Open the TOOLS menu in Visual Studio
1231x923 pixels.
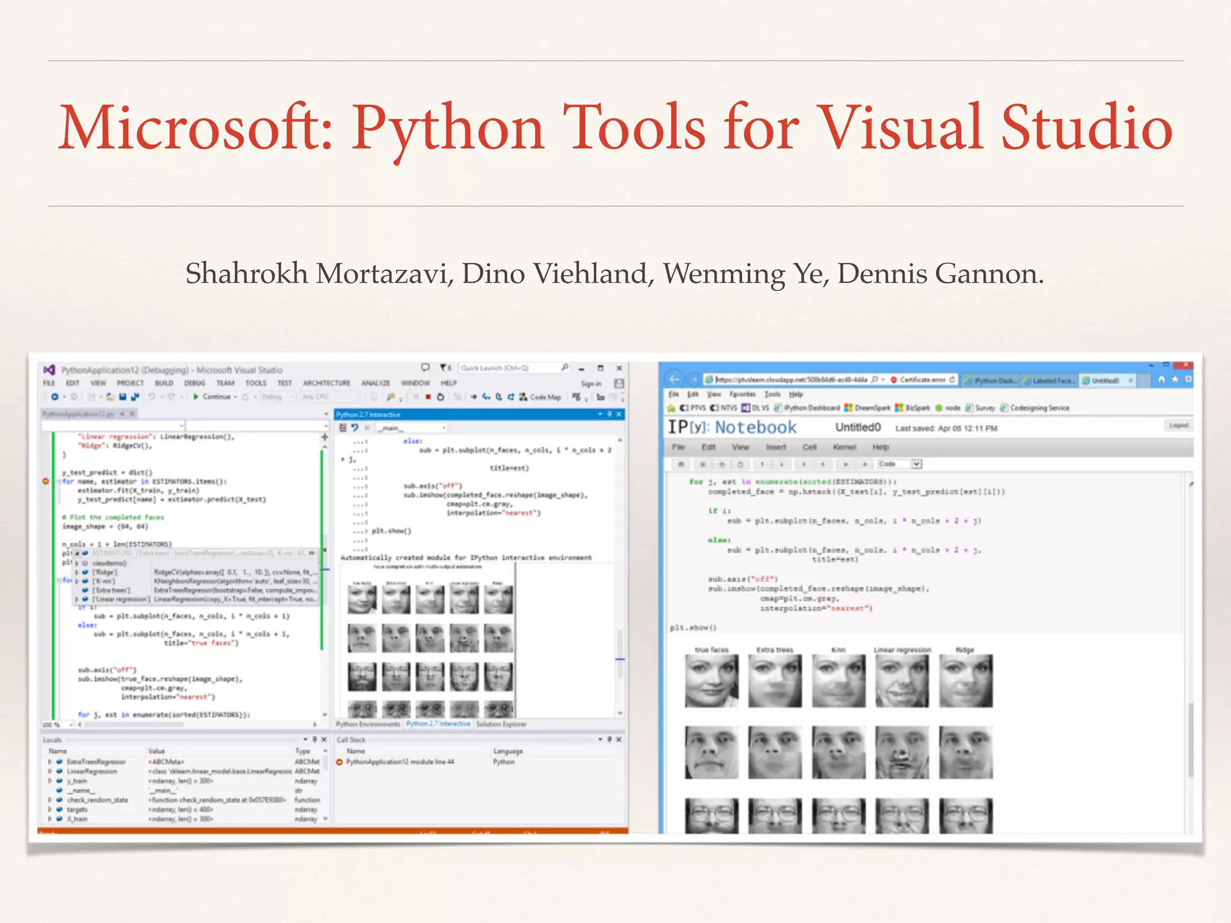(x=255, y=383)
